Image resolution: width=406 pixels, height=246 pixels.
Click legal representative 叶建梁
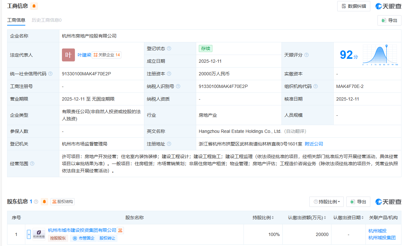tap(84, 55)
